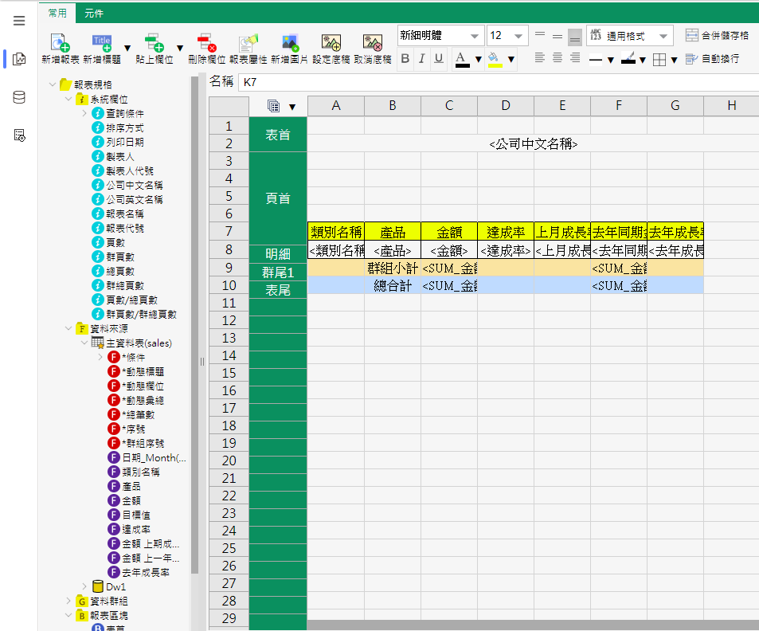This screenshot has height=631, width=759.
Task: Click the yellow 達成率 header cell
Action: [506, 232]
